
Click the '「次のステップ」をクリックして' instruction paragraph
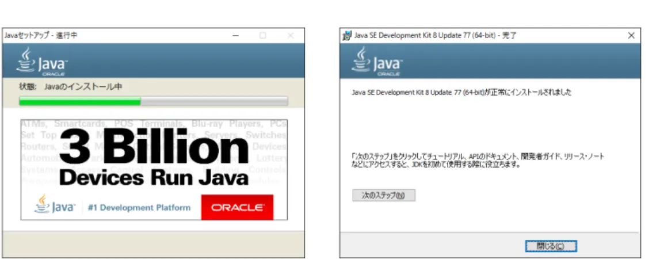[x=478, y=161]
